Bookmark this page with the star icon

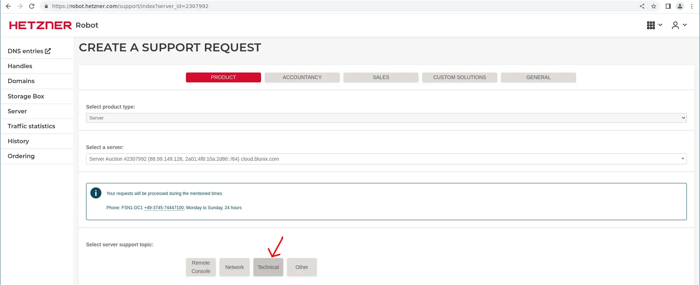654,6
